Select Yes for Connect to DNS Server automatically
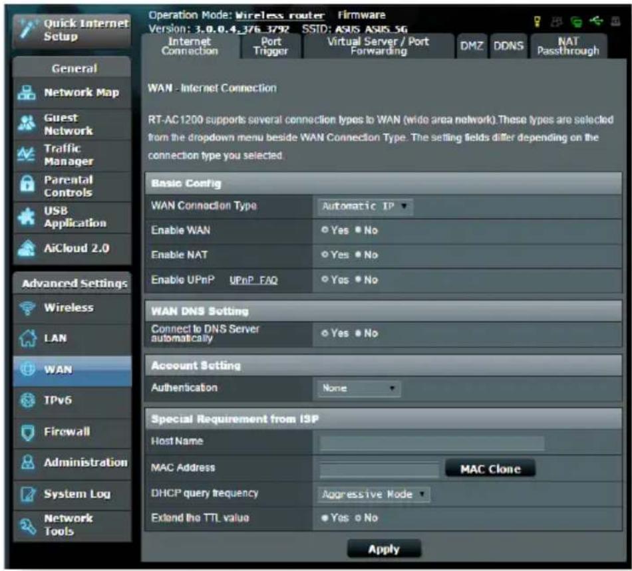Viewport: 632px width, 571px height. point(325,334)
